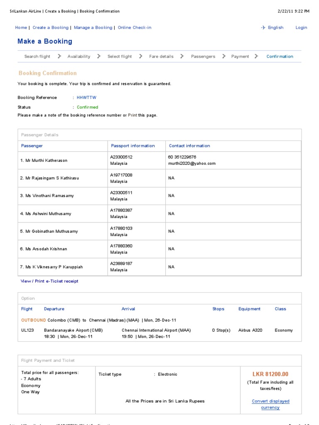
Task: Switch language via English link
Action: coord(275,27)
